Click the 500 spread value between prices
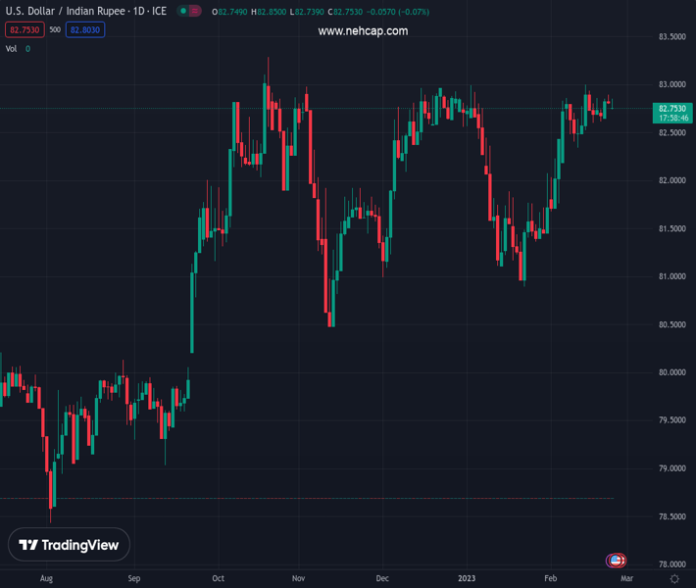 pos(54,29)
